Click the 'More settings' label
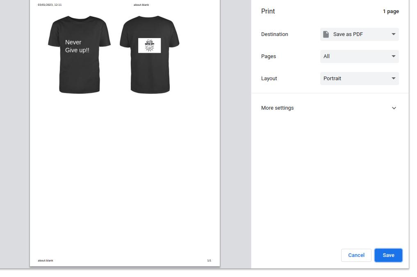The width and height of the screenshot is (417, 277). point(277,108)
